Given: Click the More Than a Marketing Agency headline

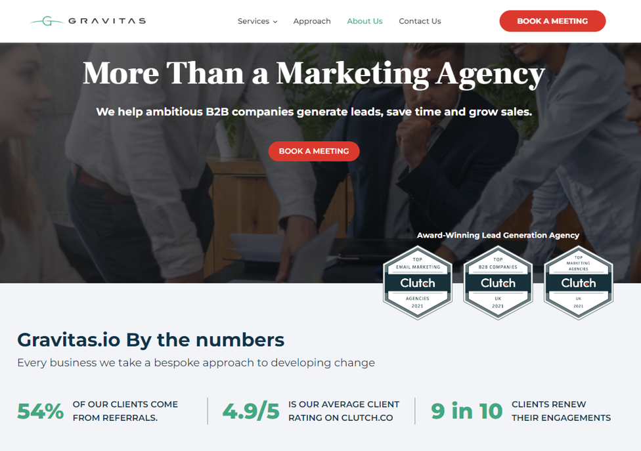Looking at the screenshot, I should click(313, 74).
